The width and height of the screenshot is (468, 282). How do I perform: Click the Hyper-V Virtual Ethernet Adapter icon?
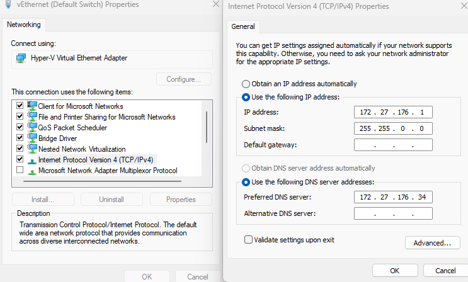coord(21,58)
